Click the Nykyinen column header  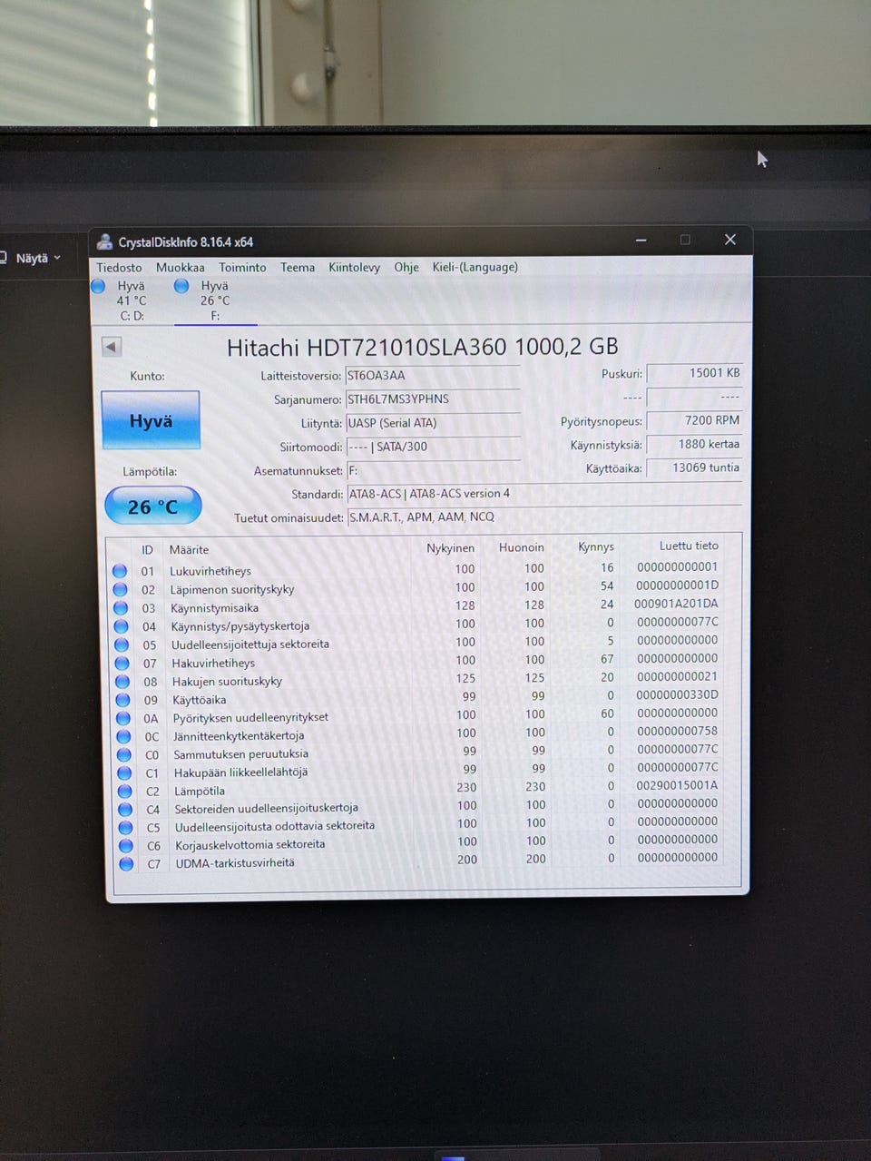click(450, 548)
